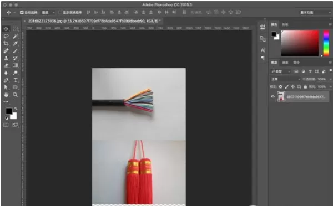This screenshot has width=333, height=206.
Task: Select the Crop tool
Action: (6, 43)
